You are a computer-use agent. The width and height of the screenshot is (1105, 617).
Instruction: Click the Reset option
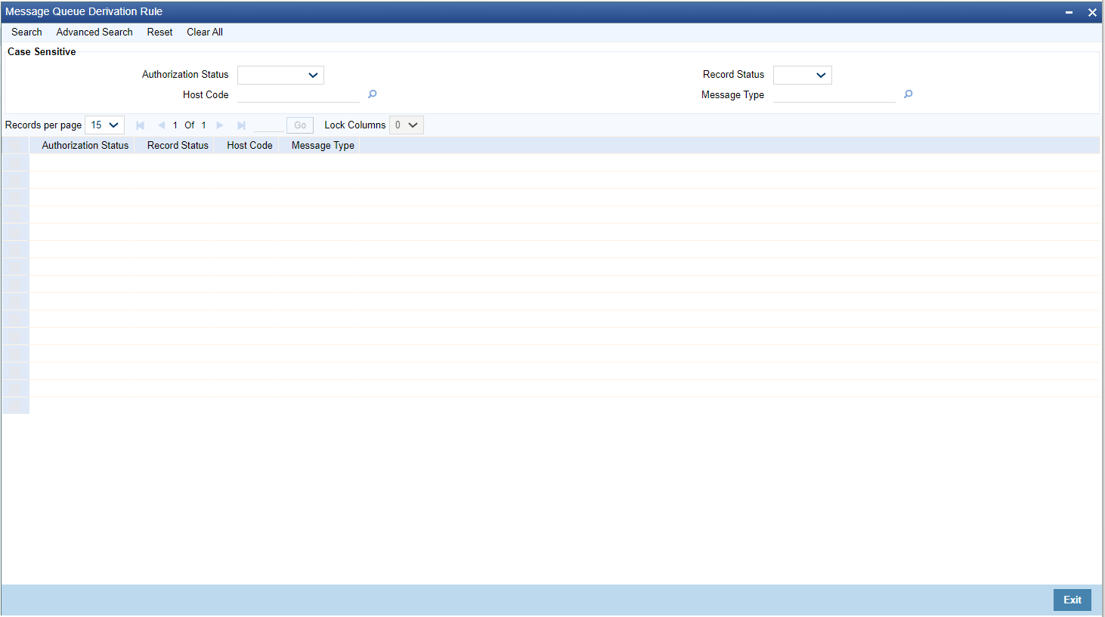pos(159,32)
